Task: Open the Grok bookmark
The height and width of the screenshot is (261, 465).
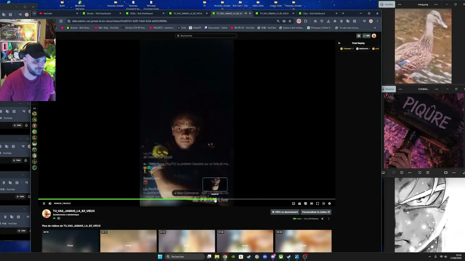Action: click(x=182, y=28)
